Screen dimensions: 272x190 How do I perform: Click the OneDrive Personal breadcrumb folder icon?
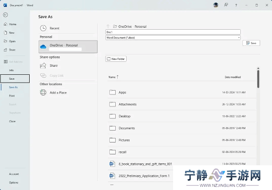click(x=115, y=26)
